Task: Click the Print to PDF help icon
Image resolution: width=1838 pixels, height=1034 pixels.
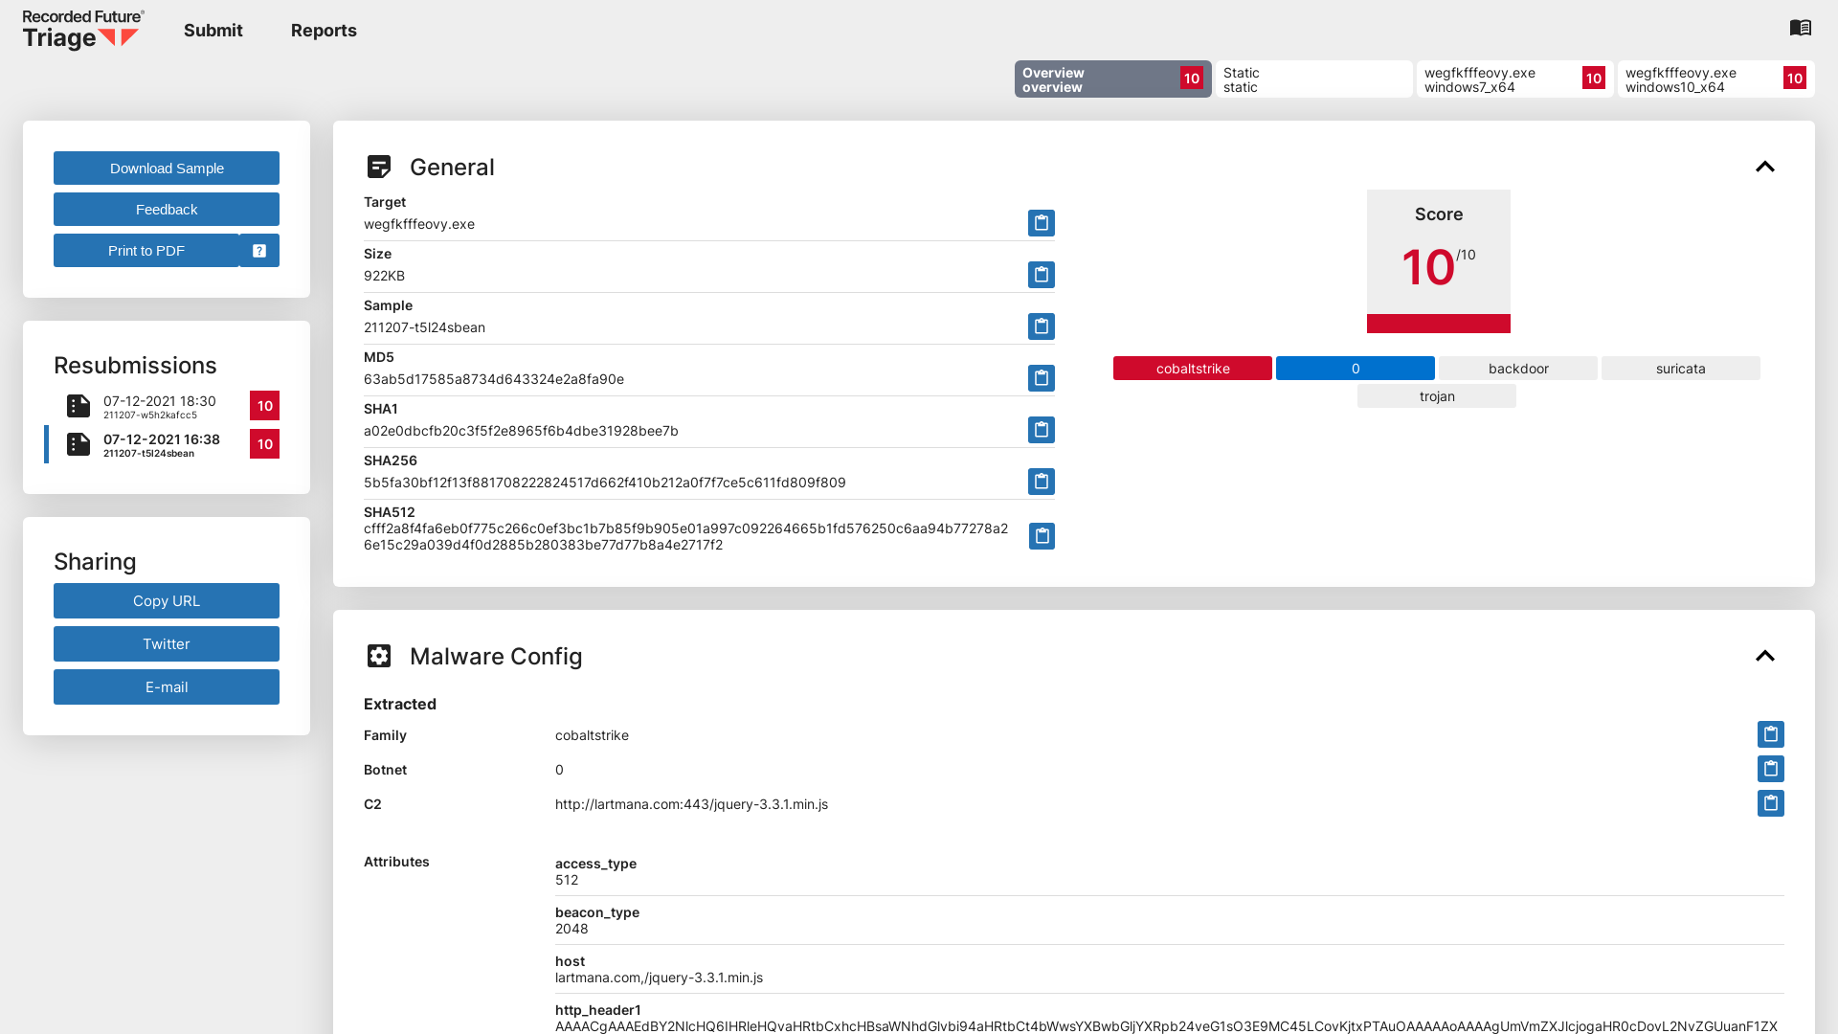Action: coord(259,251)
